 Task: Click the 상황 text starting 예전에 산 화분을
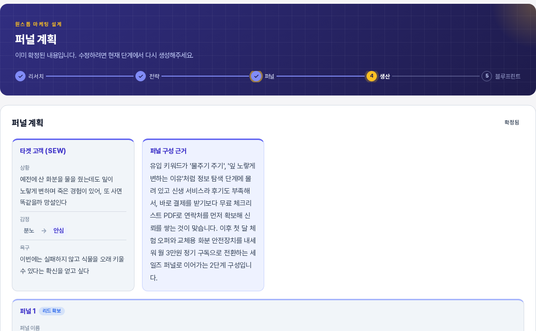[71, 191]
